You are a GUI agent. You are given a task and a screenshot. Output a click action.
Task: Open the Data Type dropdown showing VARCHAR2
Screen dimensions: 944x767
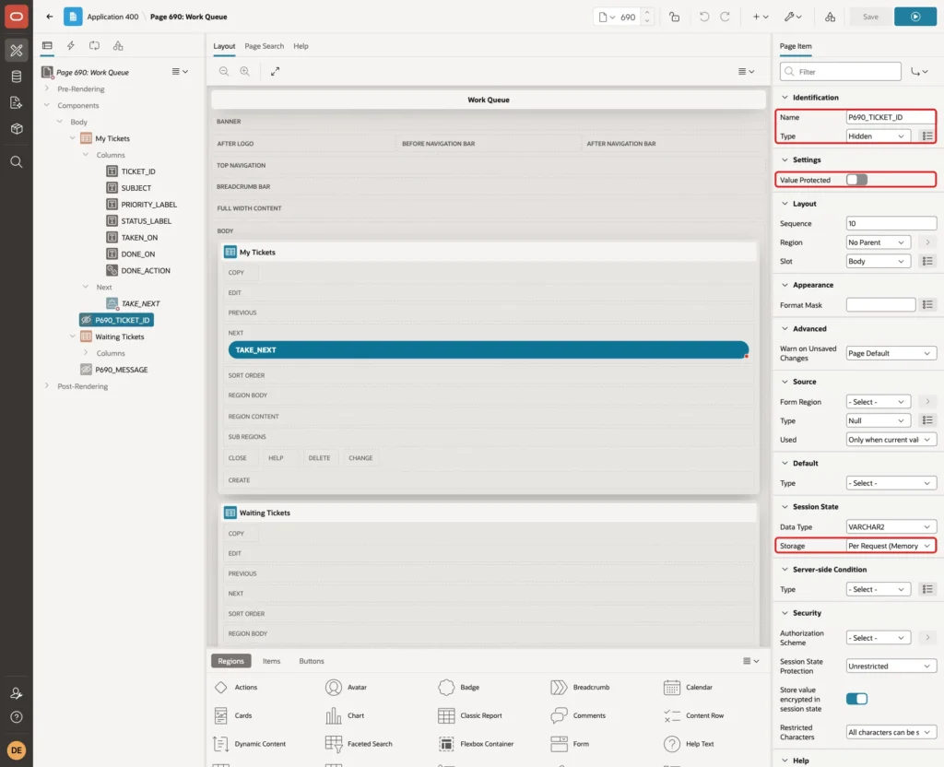(891, 526)
